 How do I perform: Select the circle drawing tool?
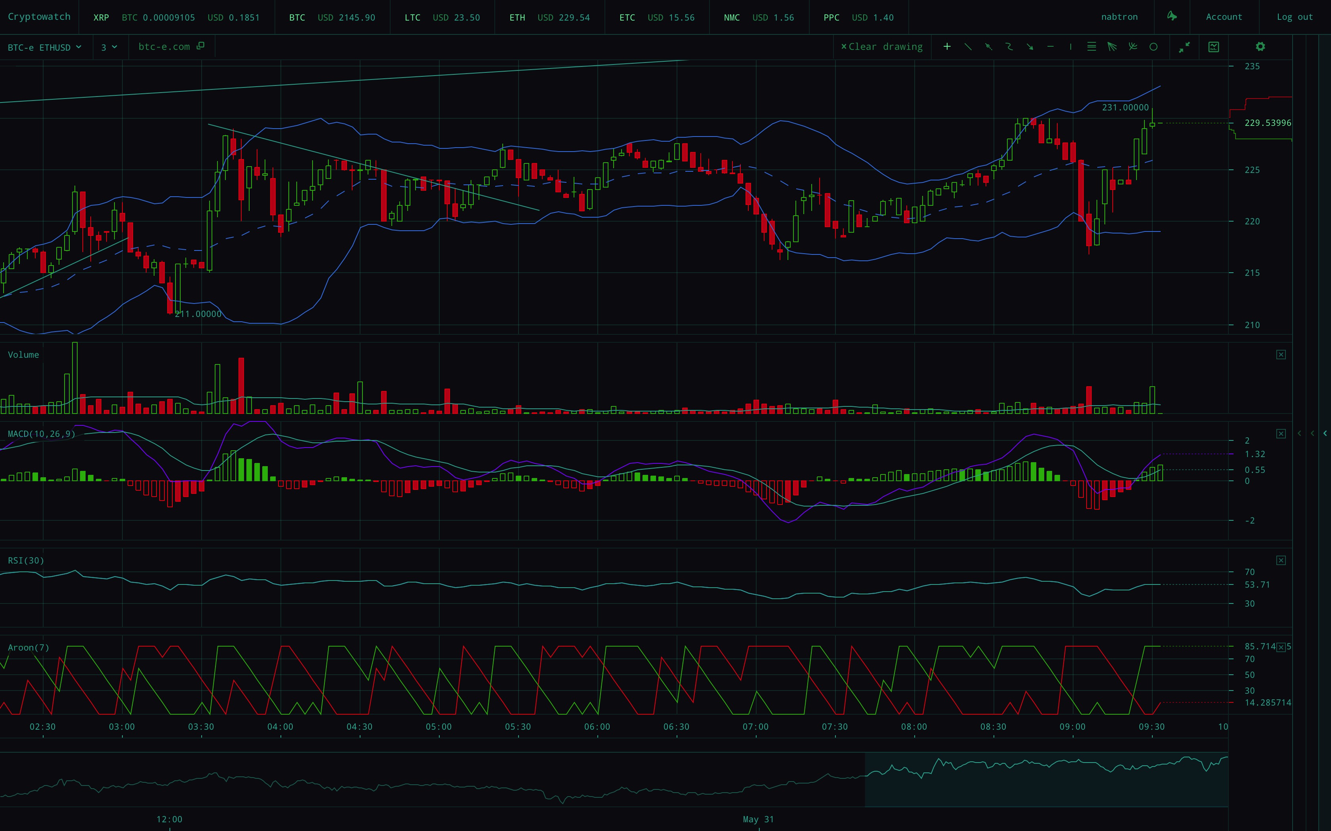1154,47
